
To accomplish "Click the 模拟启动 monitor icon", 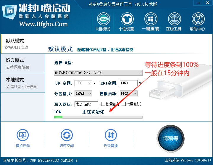I will [x=23, y=135].
